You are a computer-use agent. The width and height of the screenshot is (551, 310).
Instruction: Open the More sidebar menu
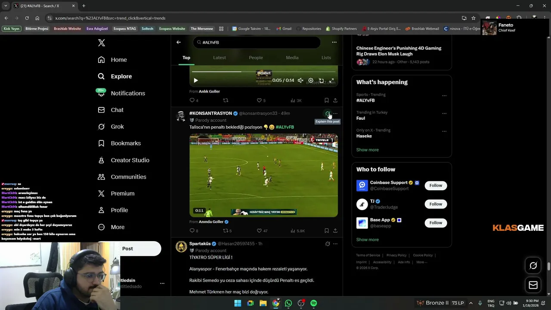111,227
